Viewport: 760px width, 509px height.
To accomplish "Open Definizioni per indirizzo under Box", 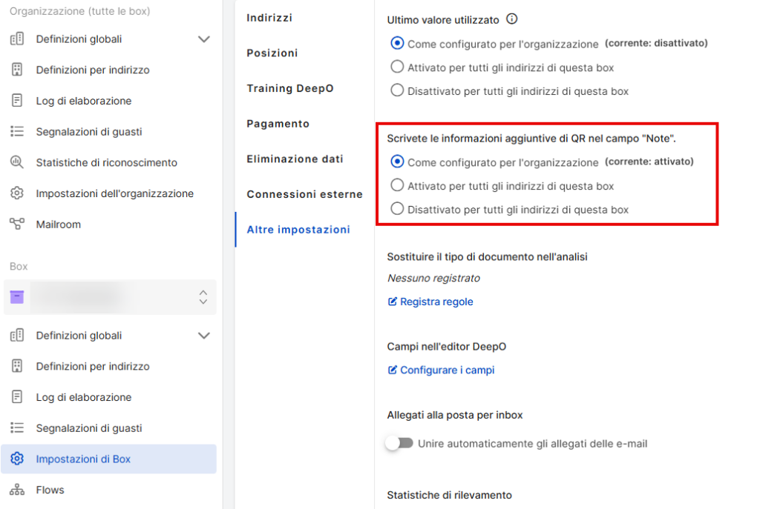I will coord(93,366).
